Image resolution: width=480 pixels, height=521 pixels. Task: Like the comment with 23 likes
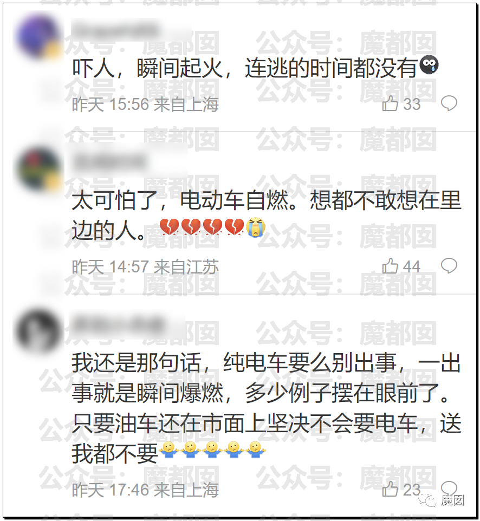390,489
